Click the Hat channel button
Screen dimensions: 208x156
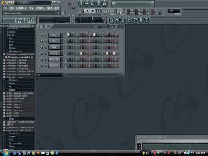[x=54, y=47]
